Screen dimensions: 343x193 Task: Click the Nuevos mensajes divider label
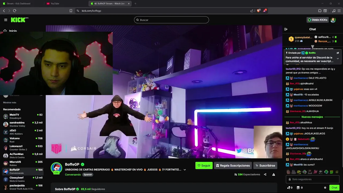point(312,117)
